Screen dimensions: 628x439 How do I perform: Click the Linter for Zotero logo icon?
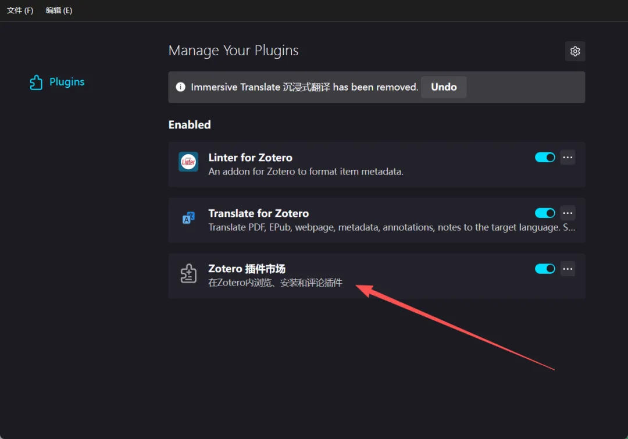point(188,162)
